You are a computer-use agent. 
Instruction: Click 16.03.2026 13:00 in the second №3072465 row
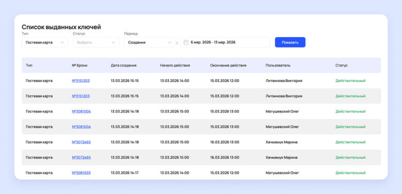click(x=225, y=157)
